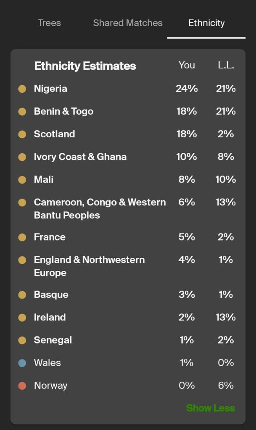
Task: Click the gold dot beside Basque
Action: [22, 295]
